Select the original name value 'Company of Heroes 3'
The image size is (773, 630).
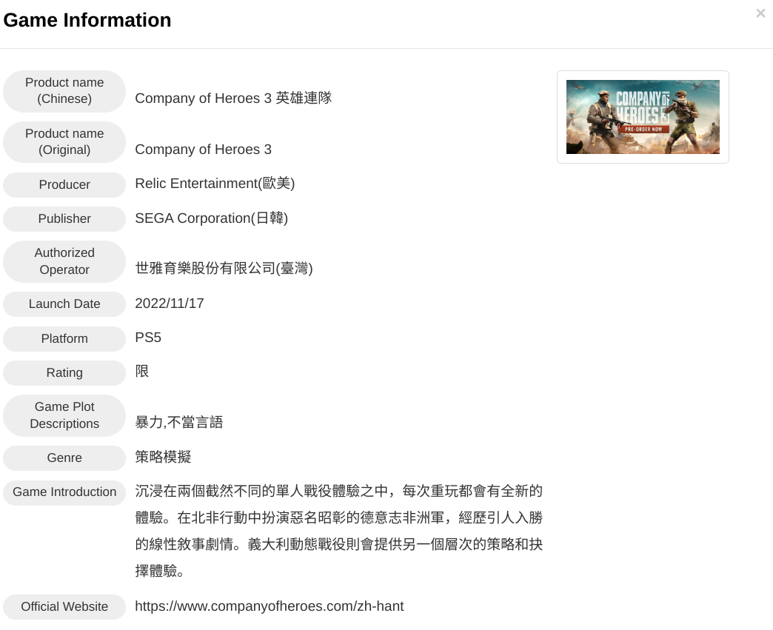203,150
